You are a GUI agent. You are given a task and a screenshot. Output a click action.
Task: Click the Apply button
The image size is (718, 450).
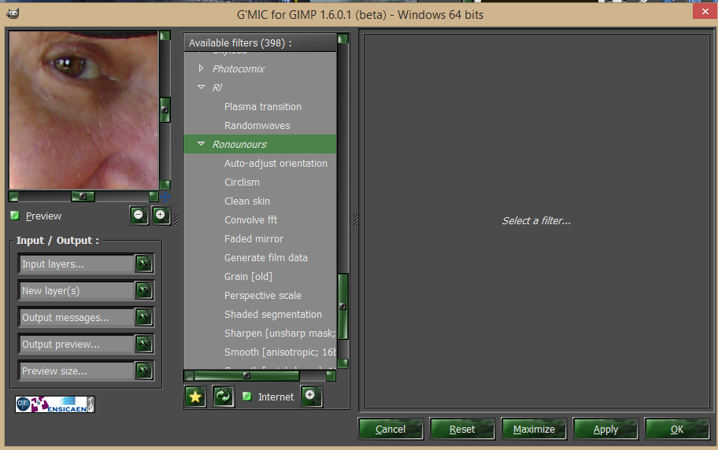click(x=605, y=429)
